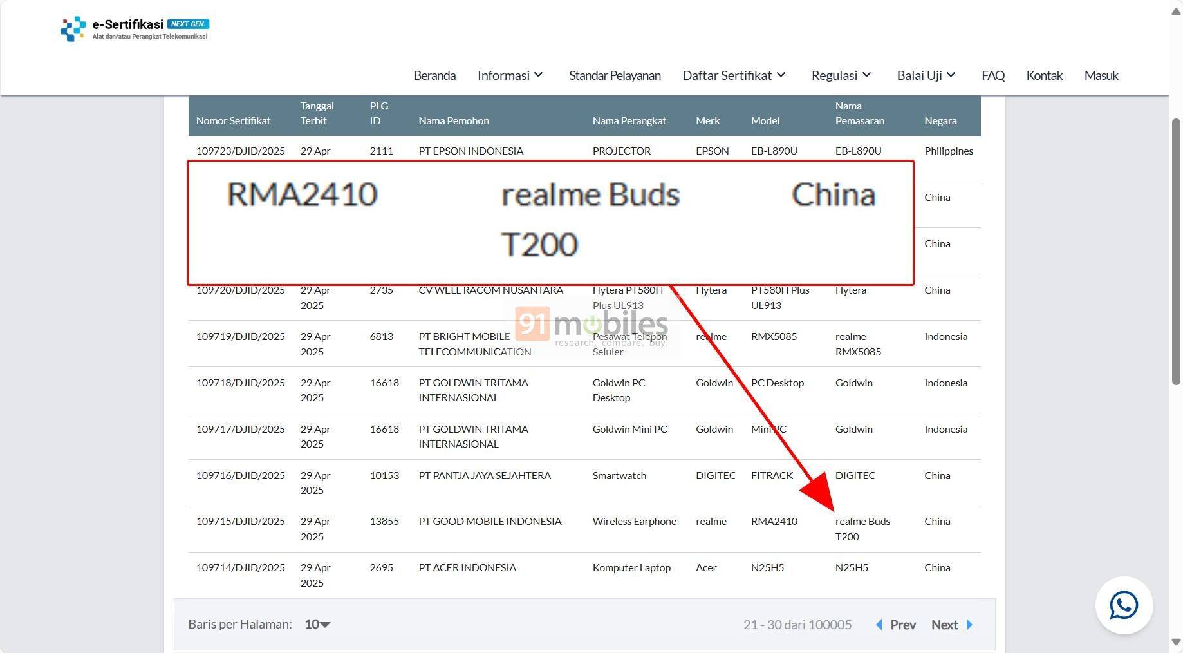Screen dimensions: 1183x653
Task: Open the FAQ page
Action: tap(993, 75)
